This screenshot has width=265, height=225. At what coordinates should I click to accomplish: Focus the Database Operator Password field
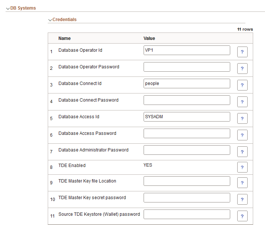pos(187,67)
